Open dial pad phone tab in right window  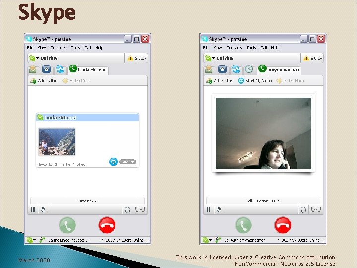pyautogui.click(x=222, y=69)
